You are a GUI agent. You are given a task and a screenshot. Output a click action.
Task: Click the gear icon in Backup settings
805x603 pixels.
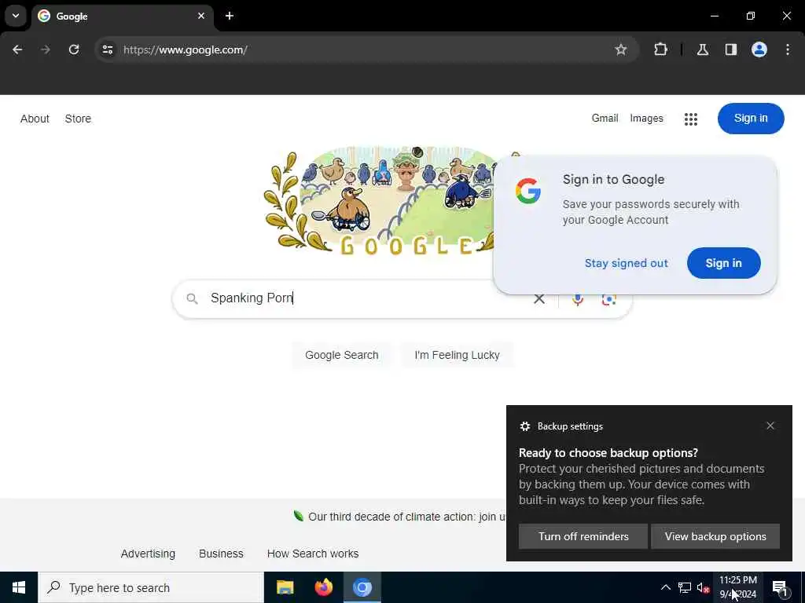524,426
